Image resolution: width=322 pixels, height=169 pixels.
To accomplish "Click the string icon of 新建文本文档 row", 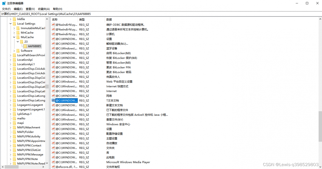I will [x=53, y=105].
